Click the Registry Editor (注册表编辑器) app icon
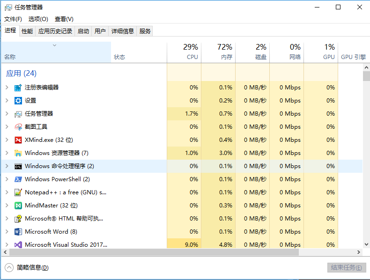 (x=18, y=88)
